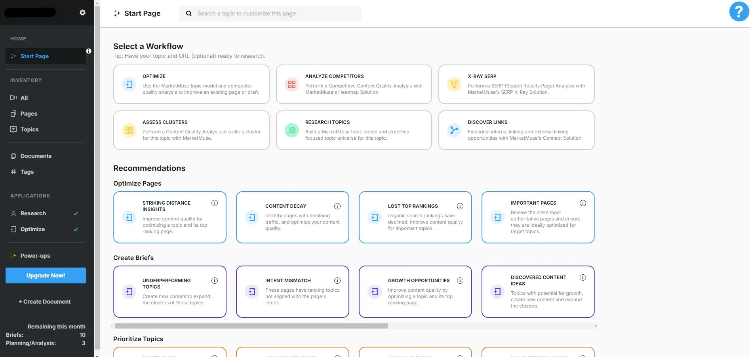Click the X-Ray SERP workflow icon
This screenshot has height=357, width=750.
[x=454, y=84]
